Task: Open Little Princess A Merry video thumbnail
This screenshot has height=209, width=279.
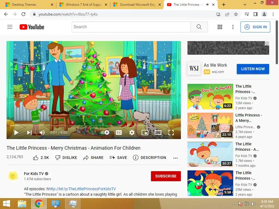Action: [x=210, y=125]
